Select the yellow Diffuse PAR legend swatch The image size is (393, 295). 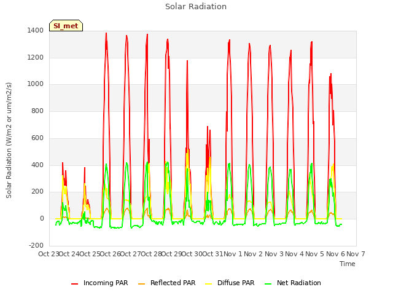click(209, 283)
